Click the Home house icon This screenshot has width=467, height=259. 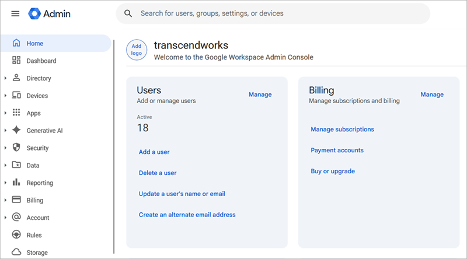16,43
